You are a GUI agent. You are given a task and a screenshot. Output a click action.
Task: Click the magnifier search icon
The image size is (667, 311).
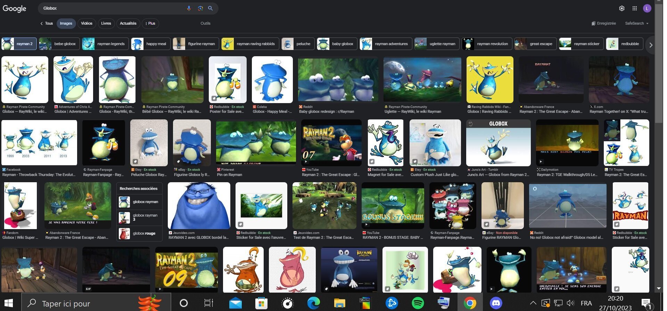click(211, 8)
